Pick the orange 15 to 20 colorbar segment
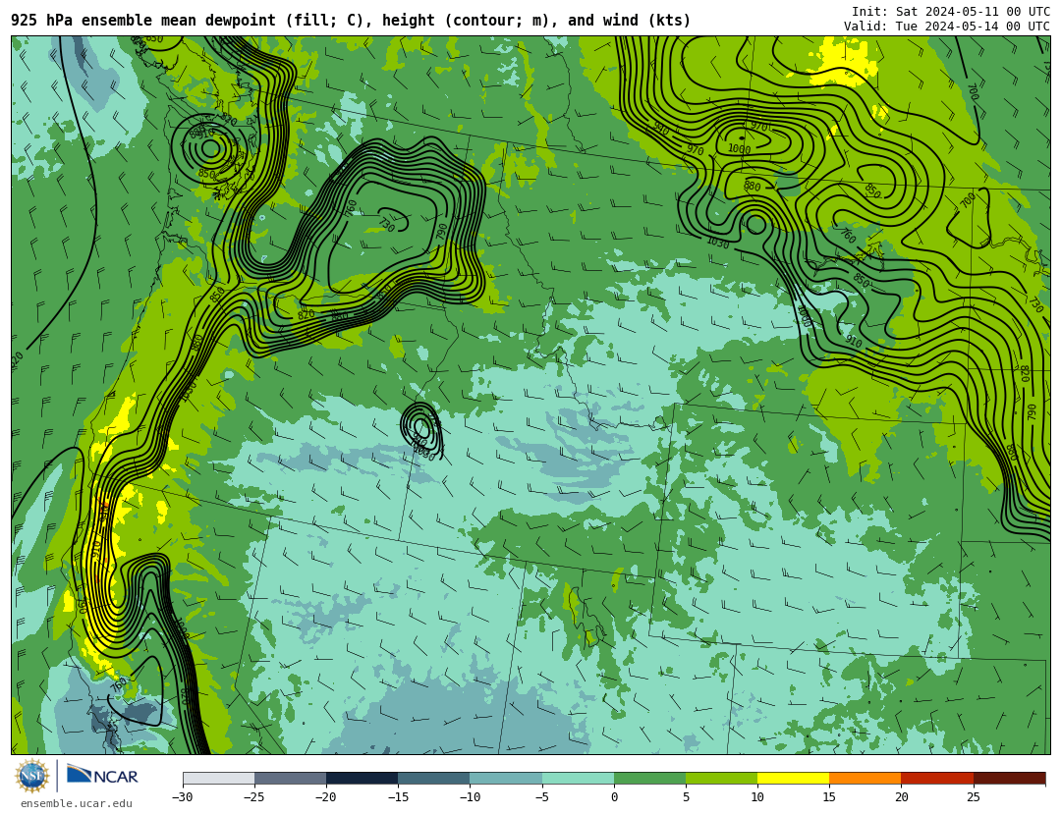1061x816 pixels. coord(866,778)
